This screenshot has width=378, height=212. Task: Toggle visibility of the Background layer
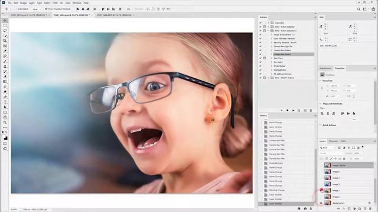click(x=321, y=203)
